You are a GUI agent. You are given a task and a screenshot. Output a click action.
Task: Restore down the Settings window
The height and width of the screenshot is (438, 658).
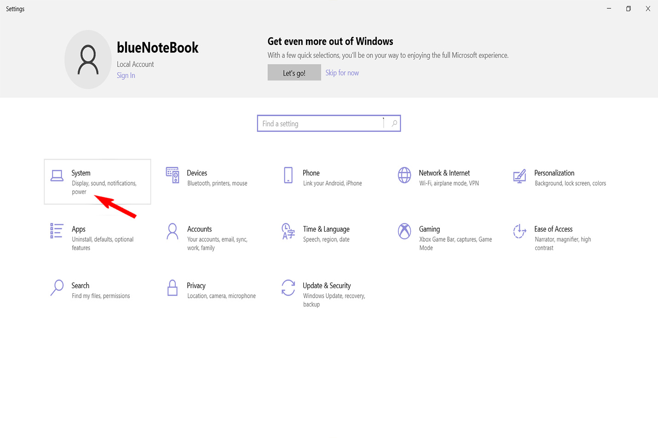628,8
